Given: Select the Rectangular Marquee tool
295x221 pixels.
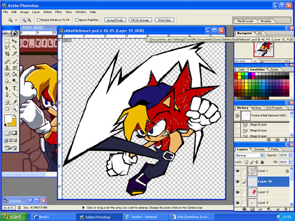Looking at the screenshot, I should [7, 41].
